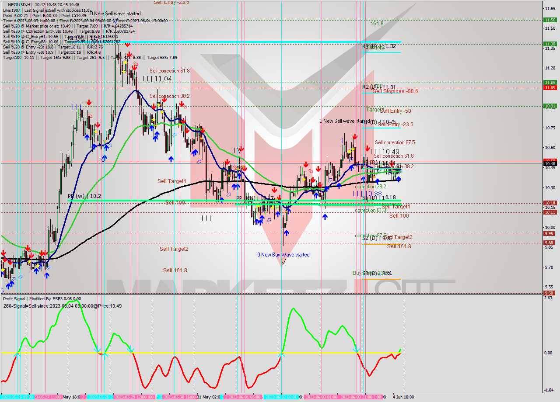
Task: Select the 'S3 (D) | 9.61' support label
Action: (377, 273)
